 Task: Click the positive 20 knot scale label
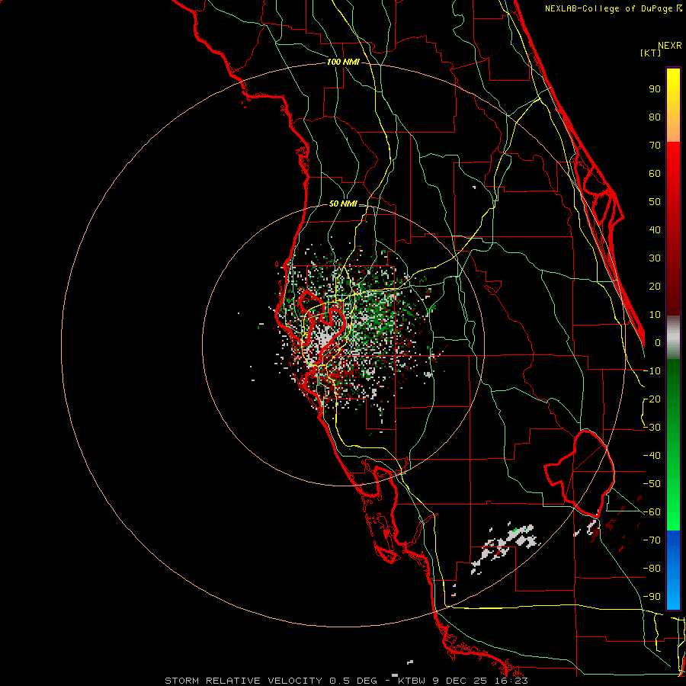tap(655, 286)
